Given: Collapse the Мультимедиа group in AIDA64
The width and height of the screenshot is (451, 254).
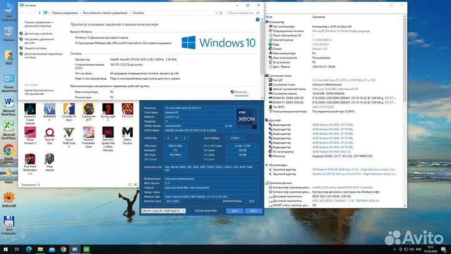Looking at the screenshot, I should pyautogui.click(x=267, y=165).
